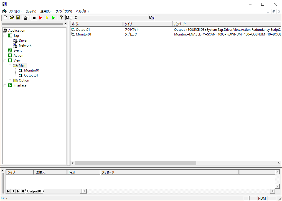Click the horizontal scrollbar of the list
Viewport: 282px width, 201px height.
tap(135, 163)
